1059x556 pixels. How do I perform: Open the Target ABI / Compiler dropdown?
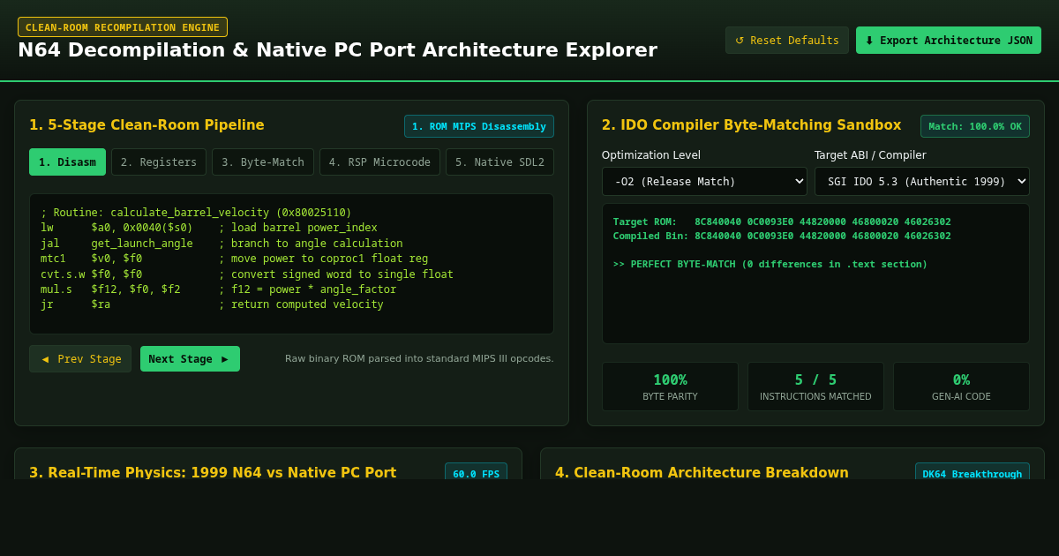coord(921,182)
